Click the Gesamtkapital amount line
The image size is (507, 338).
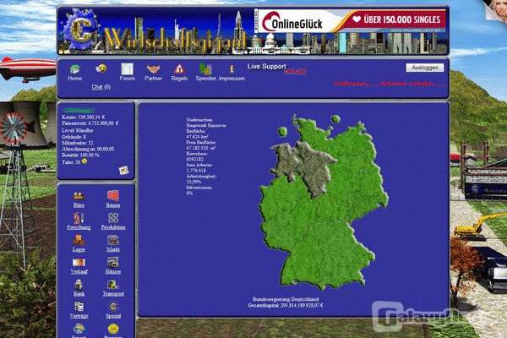click(286, 305)
